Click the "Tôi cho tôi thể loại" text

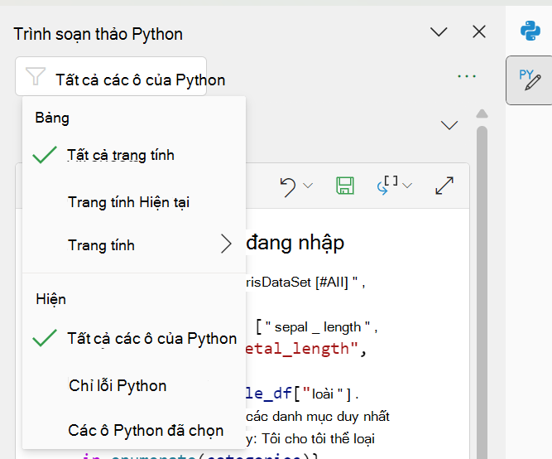319,439
